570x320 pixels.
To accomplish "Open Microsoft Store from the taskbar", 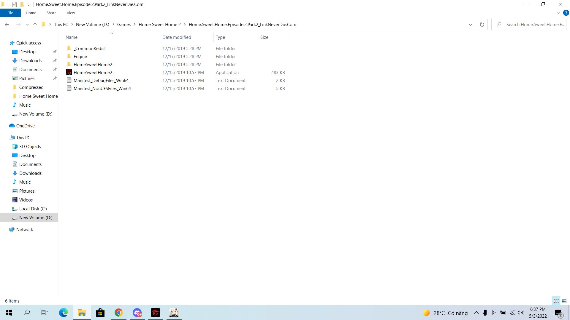I will point(100,313).
